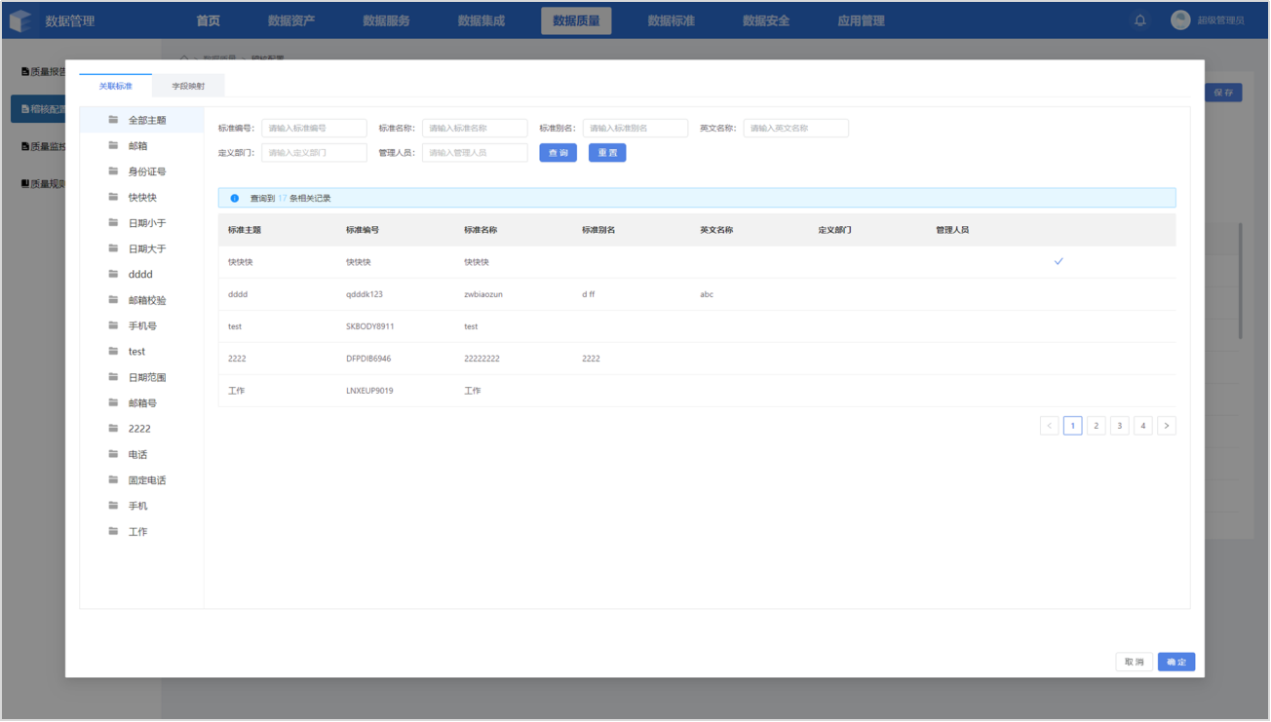Click the checkmark in 快快快 row
This screenshot has width=1271, height=722.
[x=1059, y=262]
